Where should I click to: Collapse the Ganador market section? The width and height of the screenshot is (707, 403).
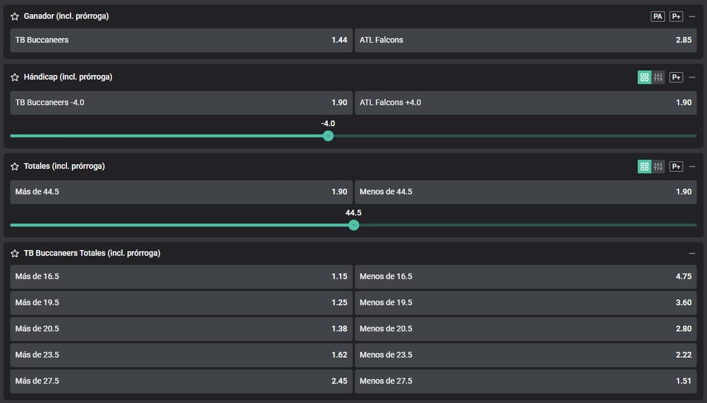[692, 16]
